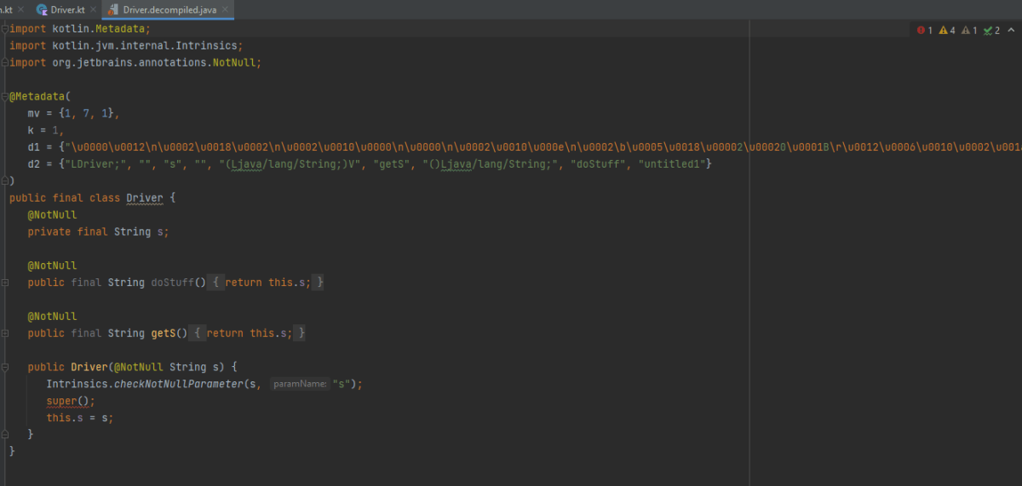Collapse the Driver constructor fold marker
The height and width of the screenshot is (486, 1022).
click(5, 367)
